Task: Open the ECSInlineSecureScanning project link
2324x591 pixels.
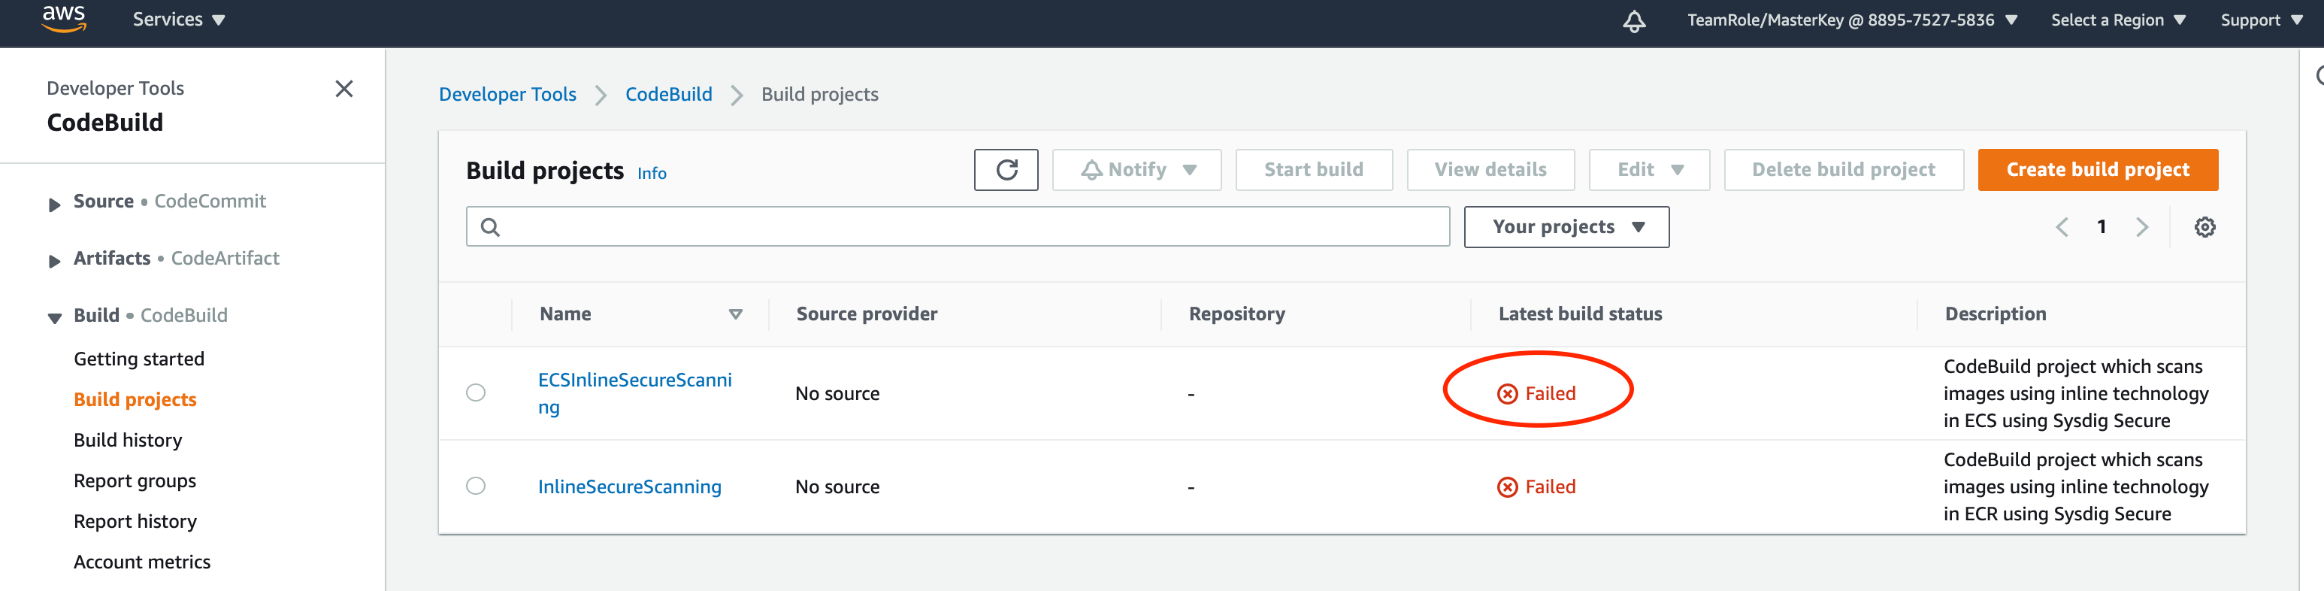Action: click(634, 393)
